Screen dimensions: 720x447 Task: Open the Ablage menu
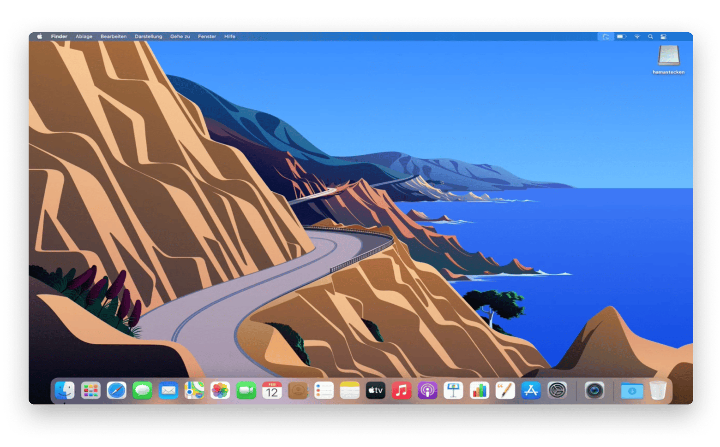pyautogui.click(x=84, y=36)
